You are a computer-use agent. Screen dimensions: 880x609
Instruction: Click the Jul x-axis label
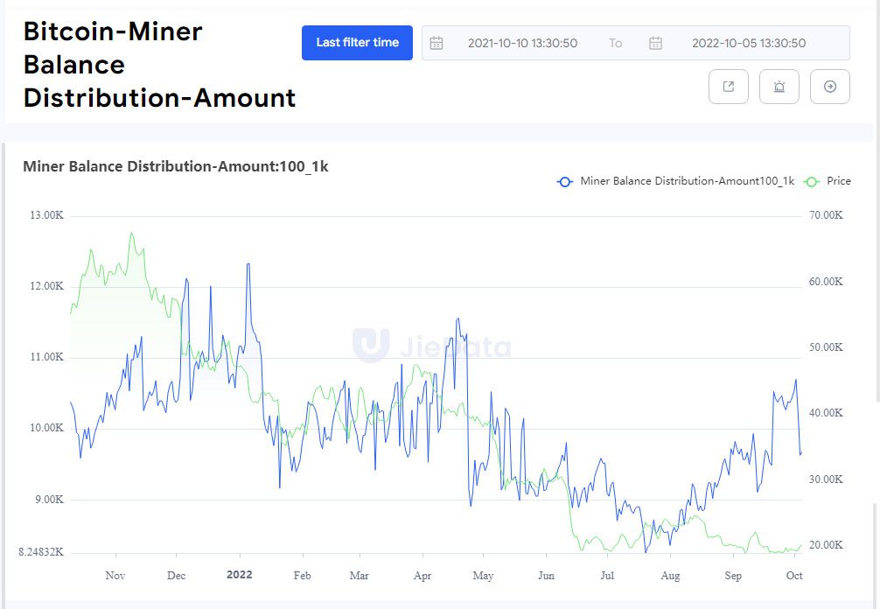607,576
